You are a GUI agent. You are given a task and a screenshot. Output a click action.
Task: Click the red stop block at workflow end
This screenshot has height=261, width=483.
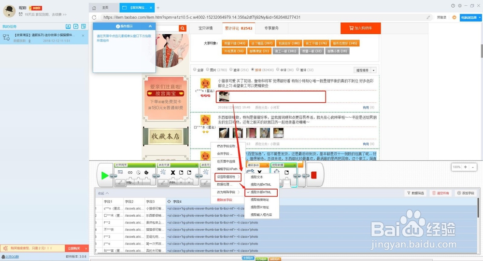313,175
